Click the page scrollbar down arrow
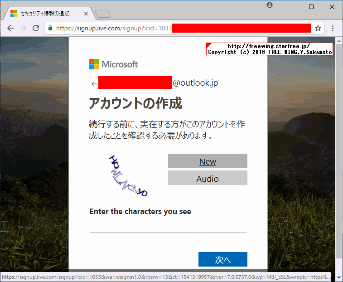This screenshot has height=282, width=343. click(x=339, y=277)
